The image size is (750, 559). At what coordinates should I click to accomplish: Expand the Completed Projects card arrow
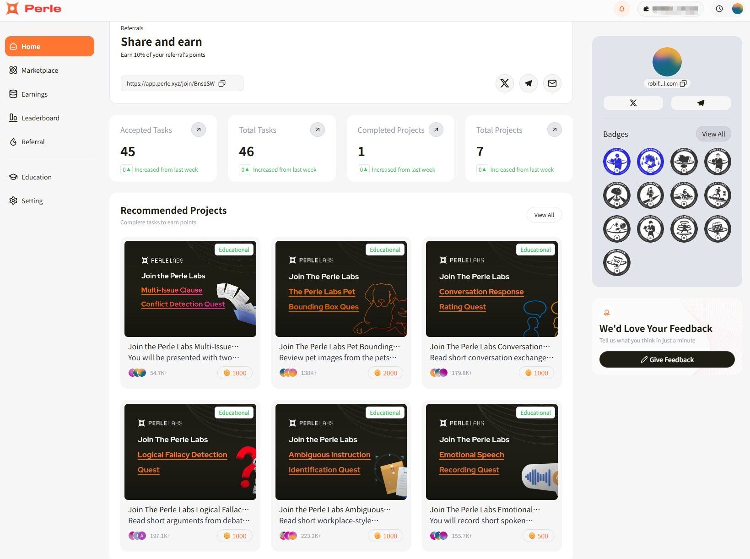coord(436,130)
